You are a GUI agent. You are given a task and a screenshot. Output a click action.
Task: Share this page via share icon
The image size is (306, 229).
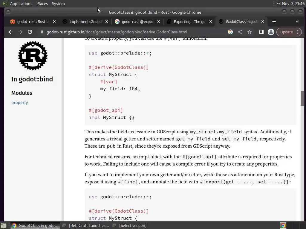(240, 32)
